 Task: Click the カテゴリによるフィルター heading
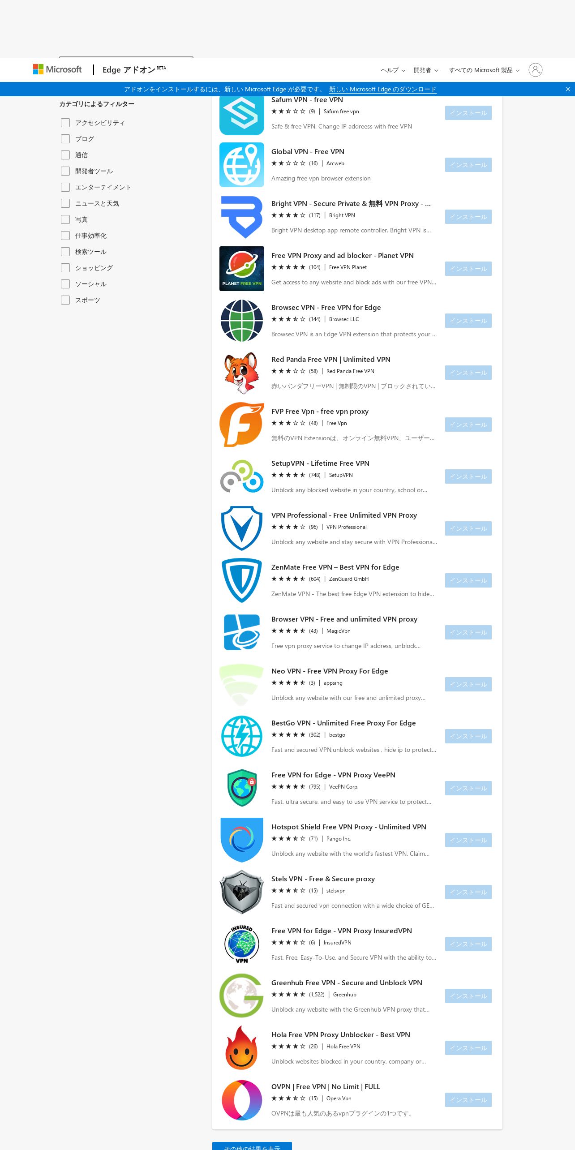tap(97, 104)
